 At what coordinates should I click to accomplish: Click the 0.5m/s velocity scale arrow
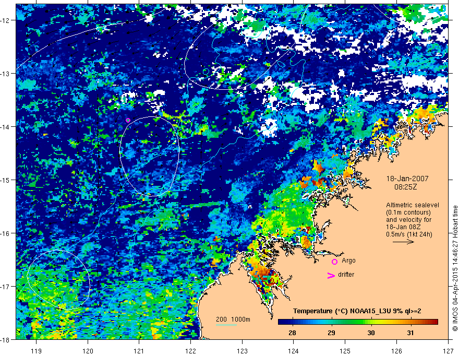403,242
